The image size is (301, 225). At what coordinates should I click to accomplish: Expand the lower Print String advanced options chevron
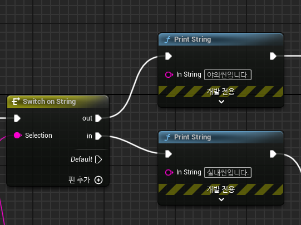coord(221,199)
